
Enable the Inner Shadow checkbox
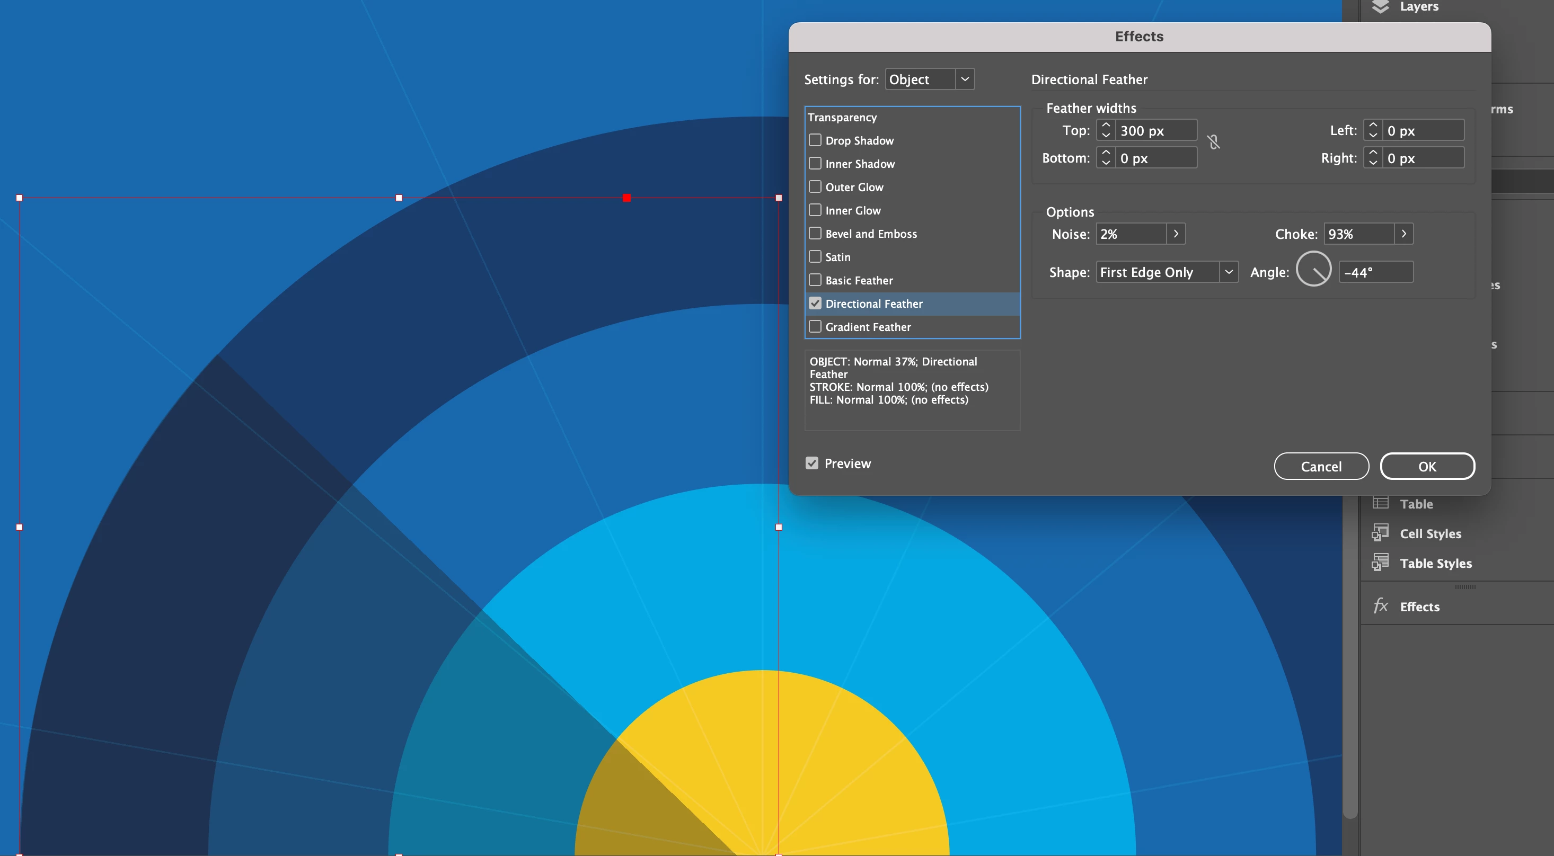(x=815, y=163)
